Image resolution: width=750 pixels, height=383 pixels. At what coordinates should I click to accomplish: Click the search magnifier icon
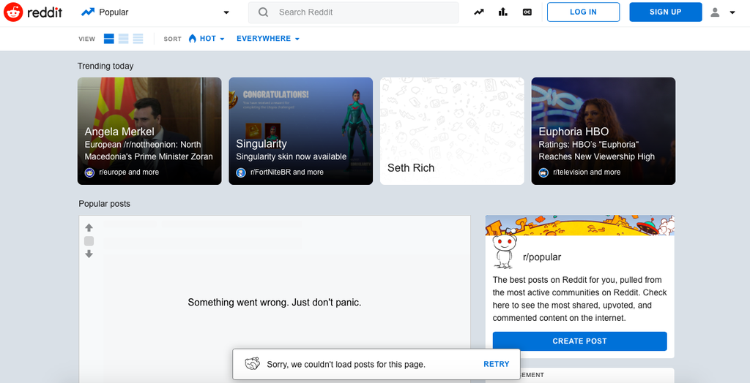pyautogui.click(x=263, y=12)
